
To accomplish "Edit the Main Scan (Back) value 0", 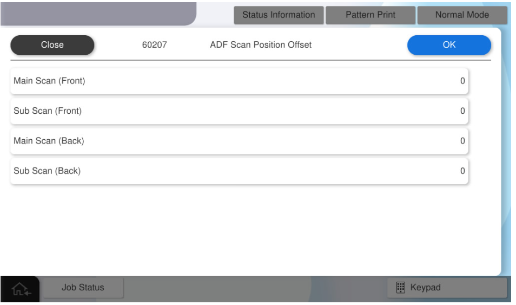I will [x=462, y=141].
